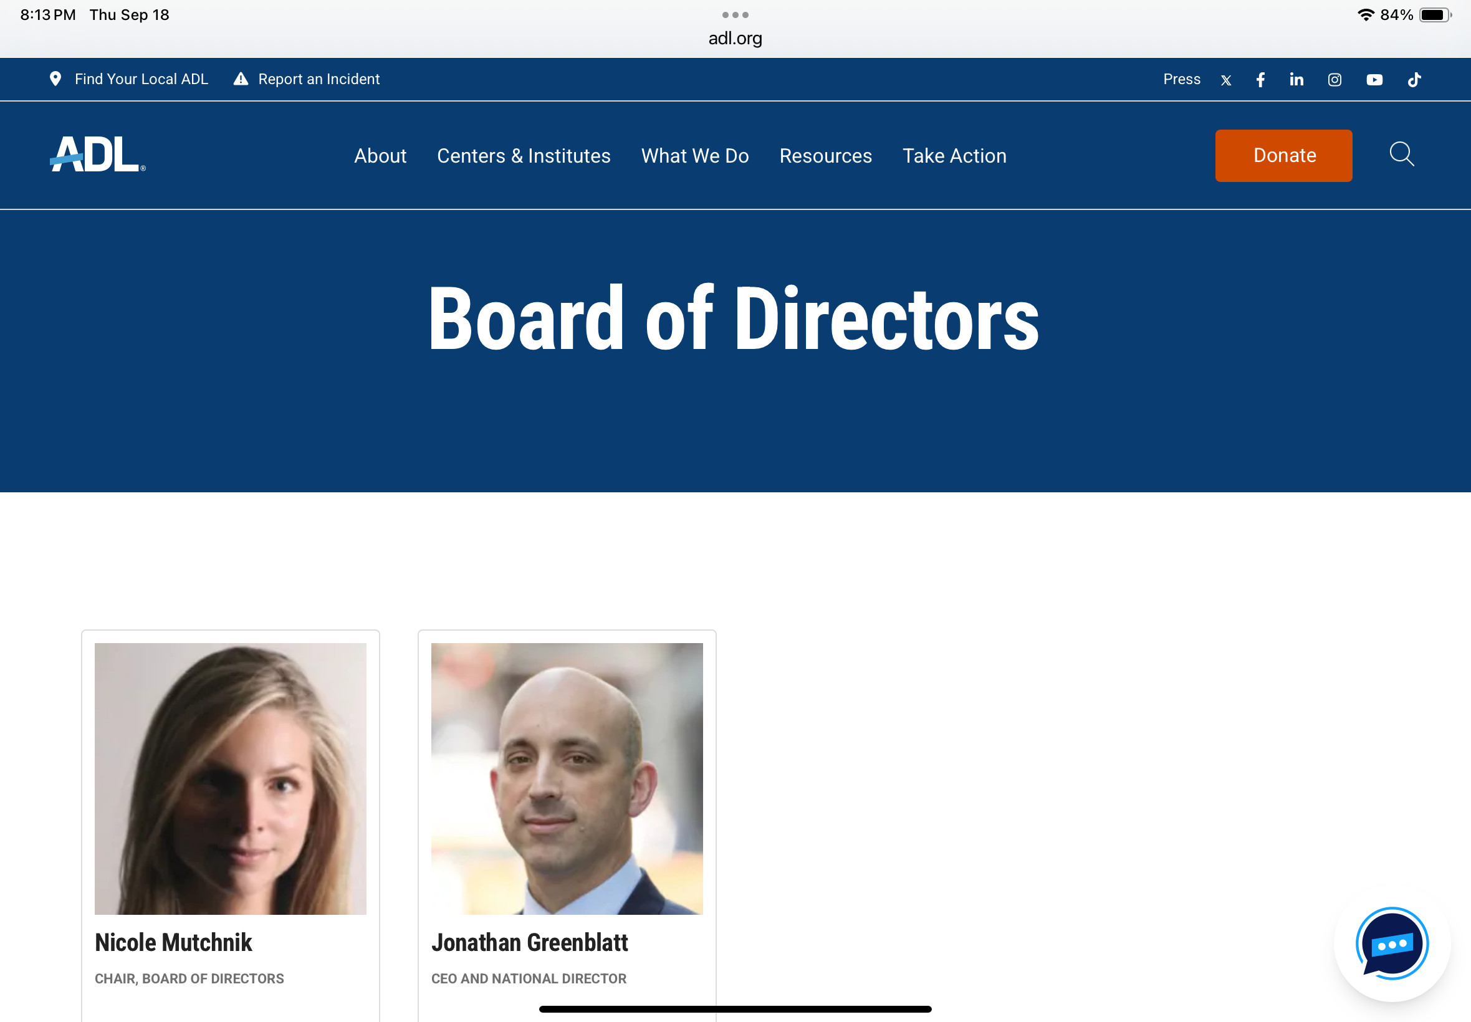Open ADL's TikTok profile icon
Image resolution: width=1471 pixels, height=1022 pixels.
click(x=1414, y=79)
